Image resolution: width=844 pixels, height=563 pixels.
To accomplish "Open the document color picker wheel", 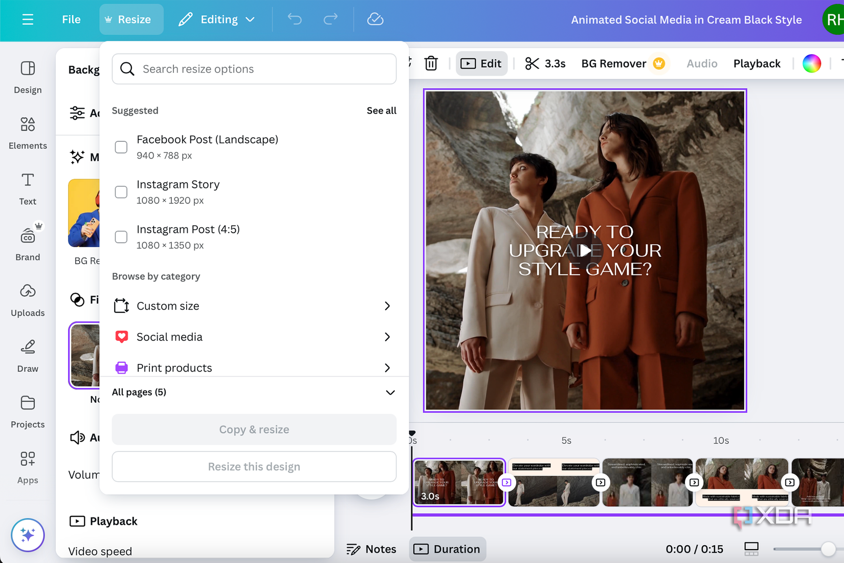I will pos(812,63).
